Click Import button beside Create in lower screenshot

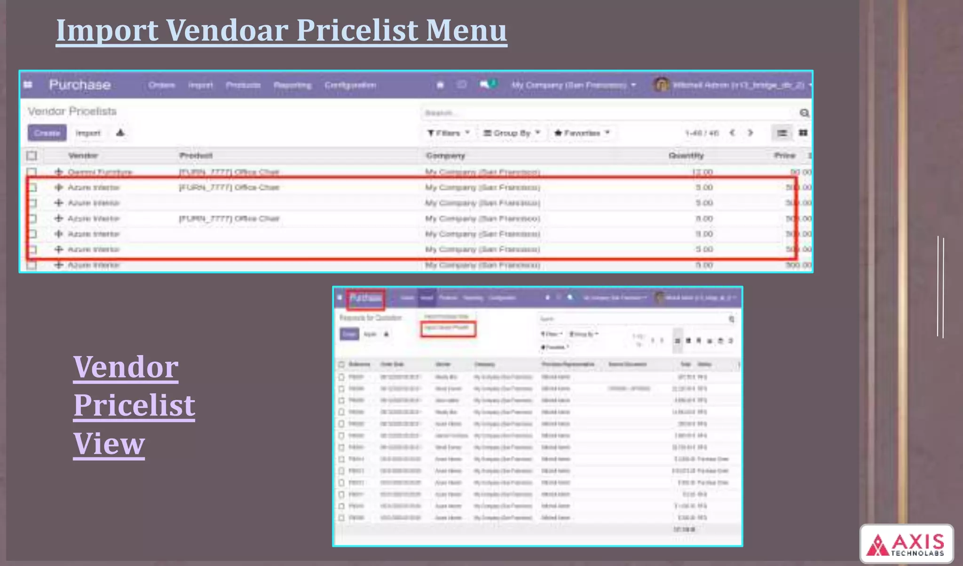click(370, 334)
